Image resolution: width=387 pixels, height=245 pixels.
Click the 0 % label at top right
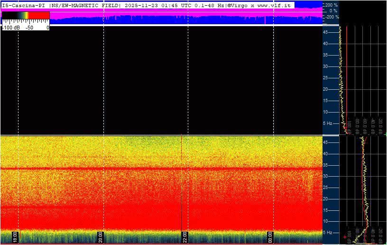click(333, 10)
